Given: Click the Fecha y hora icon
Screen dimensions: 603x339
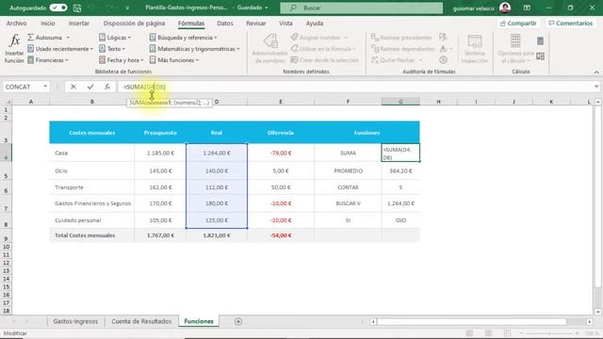Looking at the screenshot, I should point(102,60).
